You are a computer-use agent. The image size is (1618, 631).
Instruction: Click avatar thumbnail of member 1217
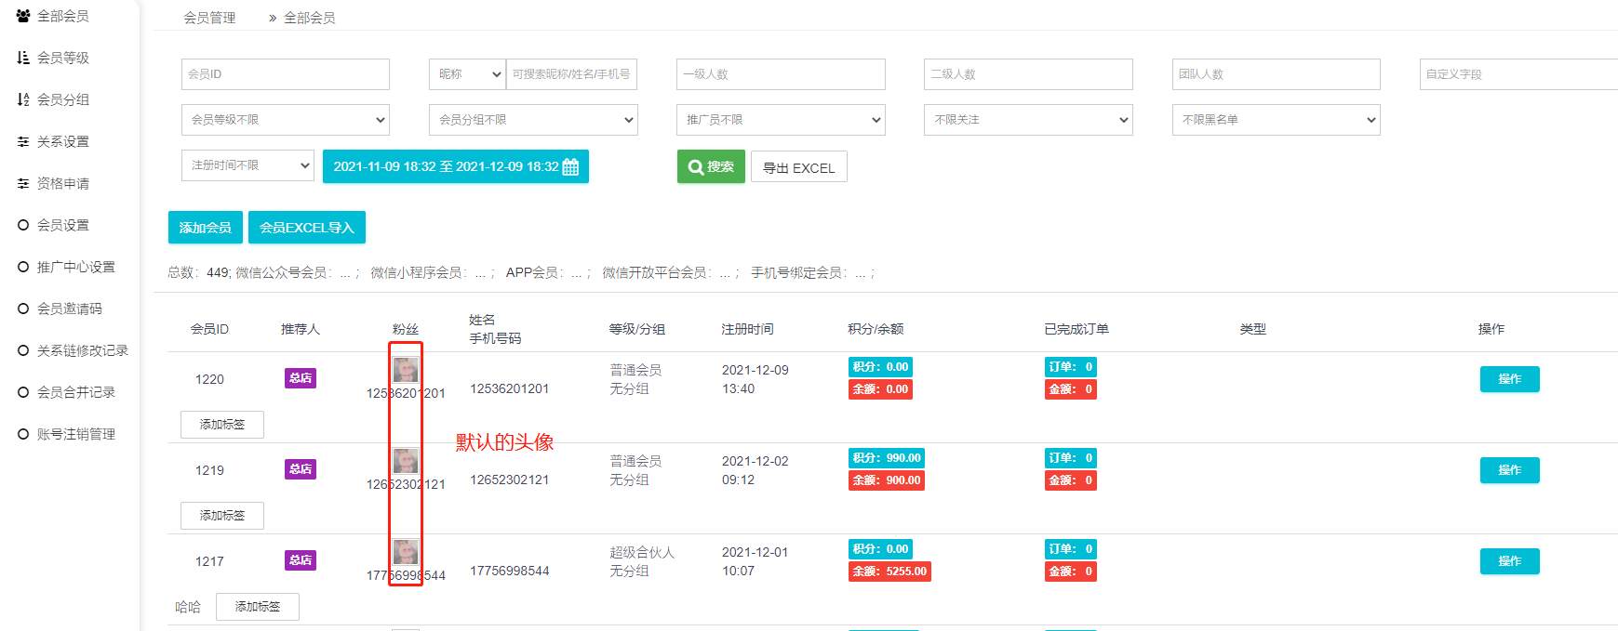click(x=406, y=552)
